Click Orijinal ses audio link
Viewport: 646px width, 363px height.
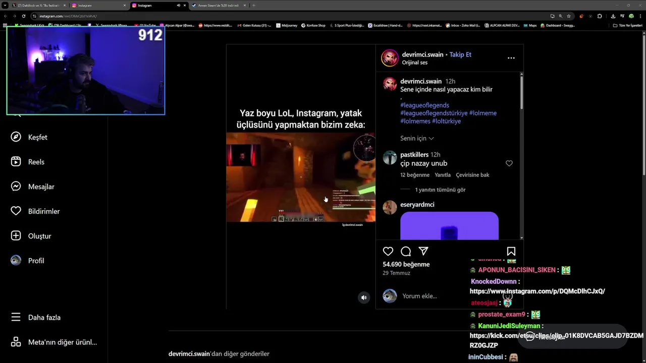414,63
